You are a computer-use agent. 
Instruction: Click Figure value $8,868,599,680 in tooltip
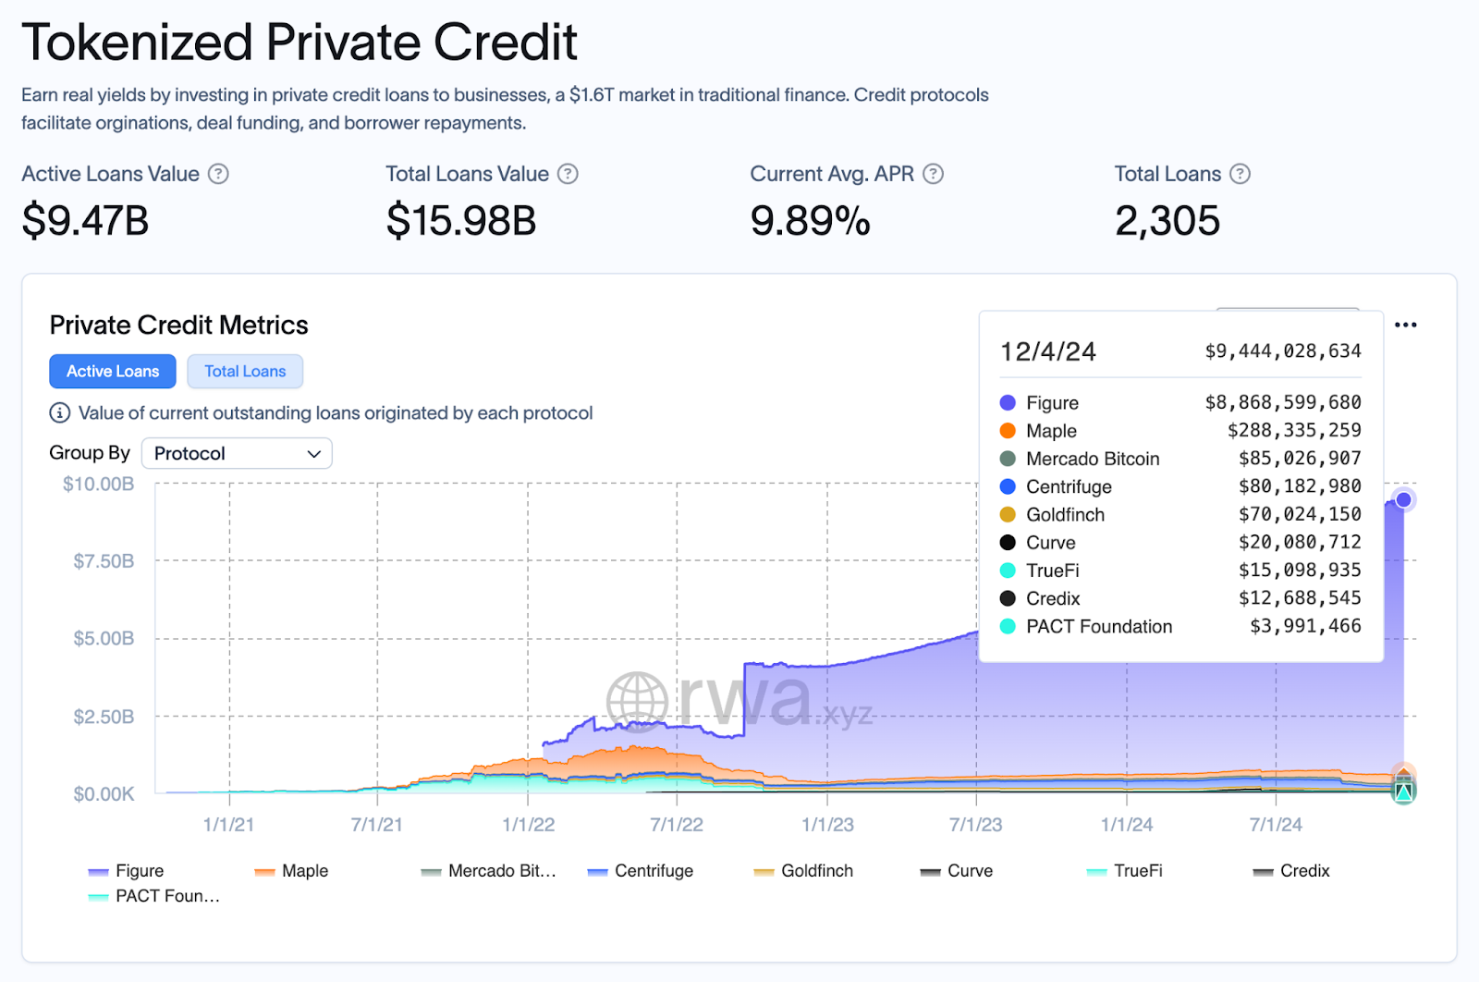[x=1283, y=402]
